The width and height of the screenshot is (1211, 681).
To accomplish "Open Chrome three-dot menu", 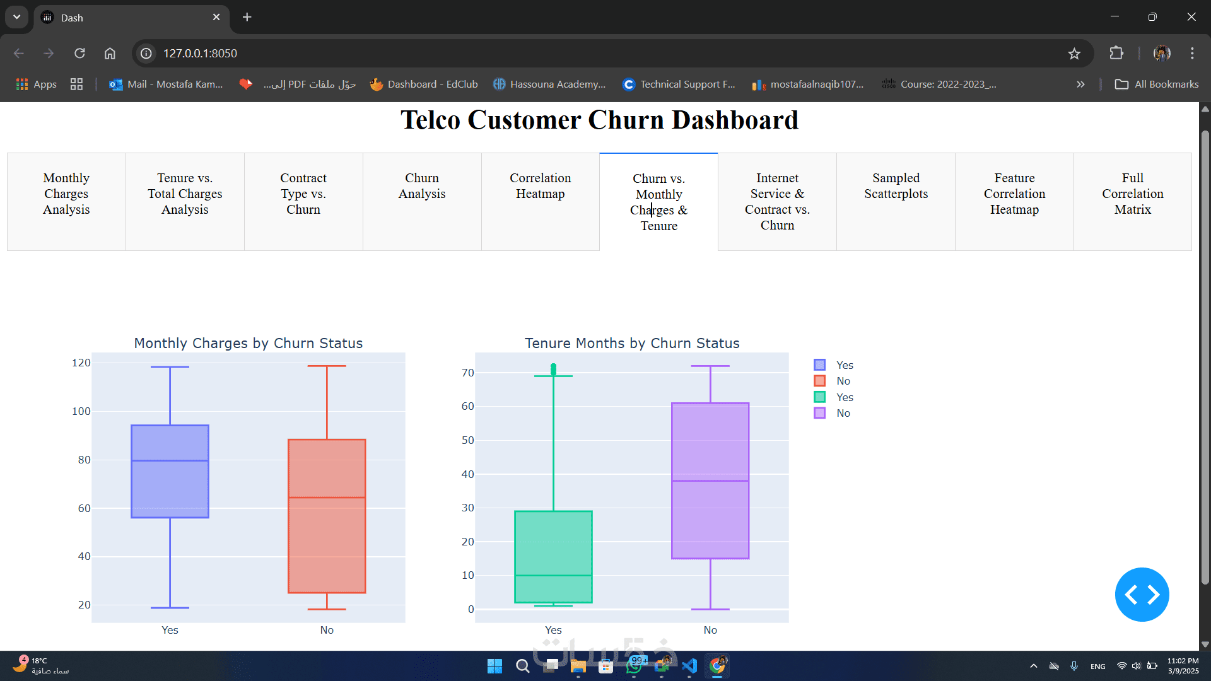I will pos(1192,54).
